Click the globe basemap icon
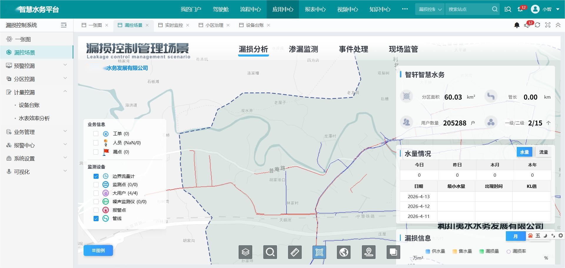 coord(344,252)
